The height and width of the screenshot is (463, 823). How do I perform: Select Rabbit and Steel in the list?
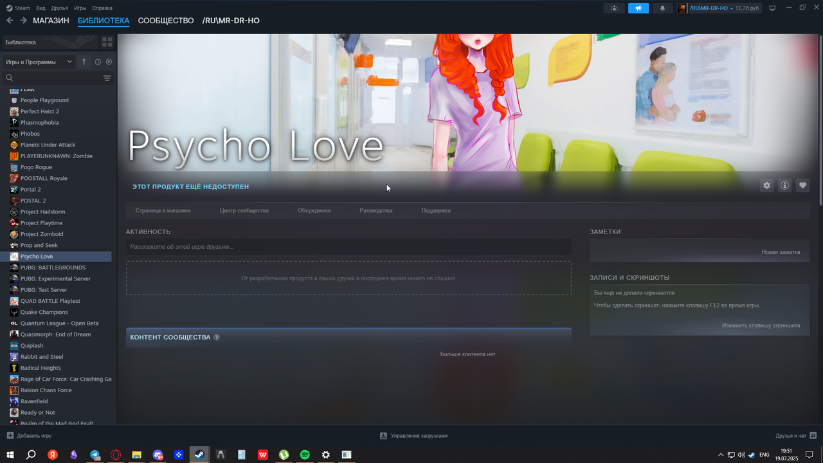pyautogui.click(x=42, y=357)
